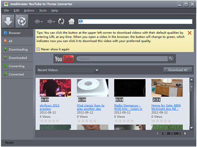Click the kitchen Home for Sale thumbnail
This screenshot has height=147, width=197.
coord(167,88)
